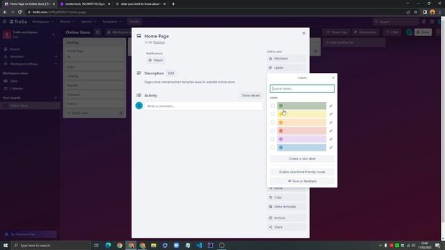This screenshot has height=250, width=445.
Task: Open the Windows Start menu
Action: coord(5,245)
